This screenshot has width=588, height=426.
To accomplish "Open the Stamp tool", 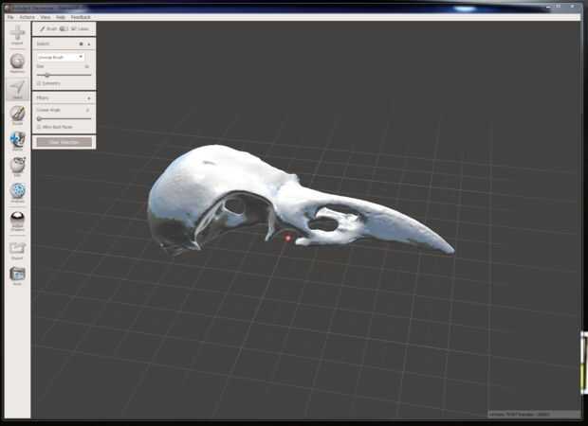I will point(17,140).
